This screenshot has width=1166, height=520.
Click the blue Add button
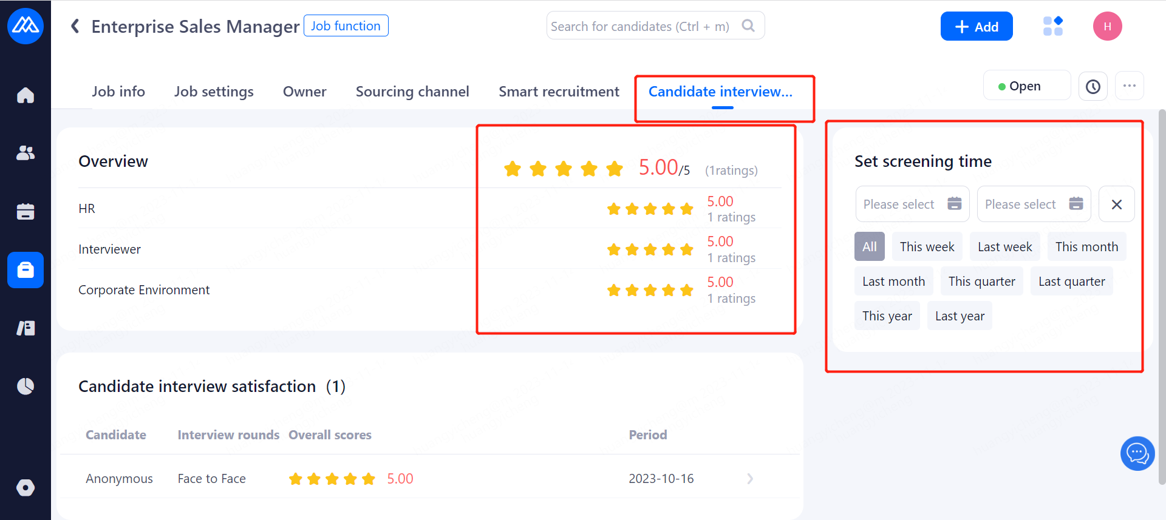976,27
